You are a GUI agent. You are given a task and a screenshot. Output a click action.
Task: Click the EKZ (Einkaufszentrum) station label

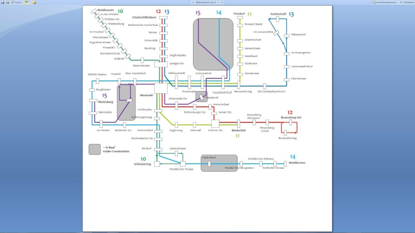271,92
